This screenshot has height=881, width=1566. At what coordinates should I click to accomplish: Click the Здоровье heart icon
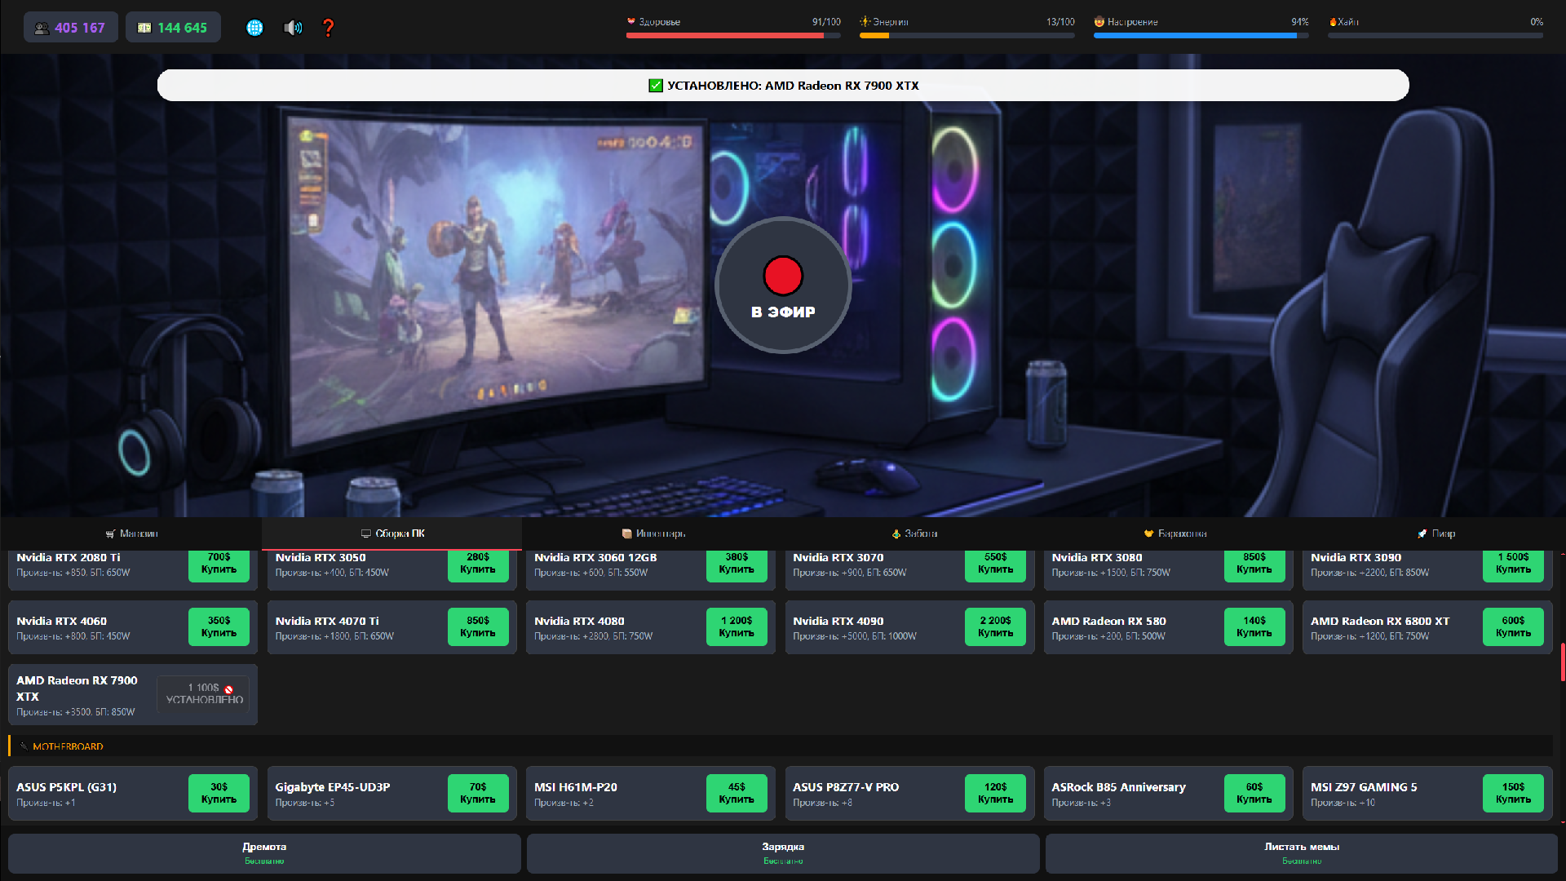(631, 22)
